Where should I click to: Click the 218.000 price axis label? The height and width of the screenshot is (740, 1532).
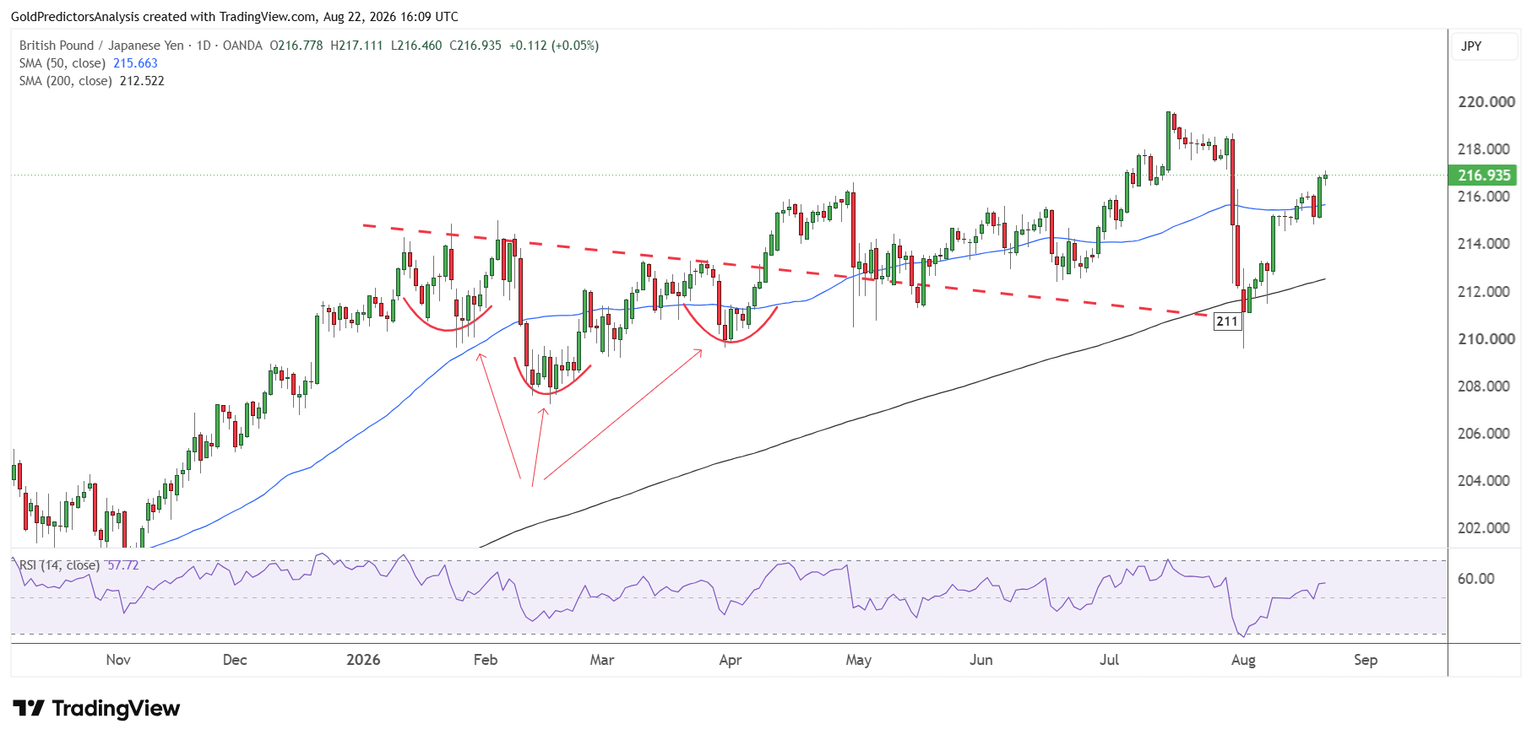(x=1484, y=149)
